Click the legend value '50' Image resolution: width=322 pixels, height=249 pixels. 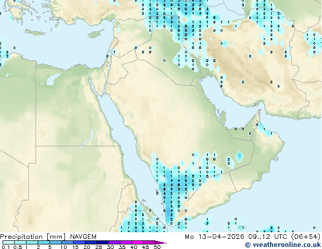[157, 247]
